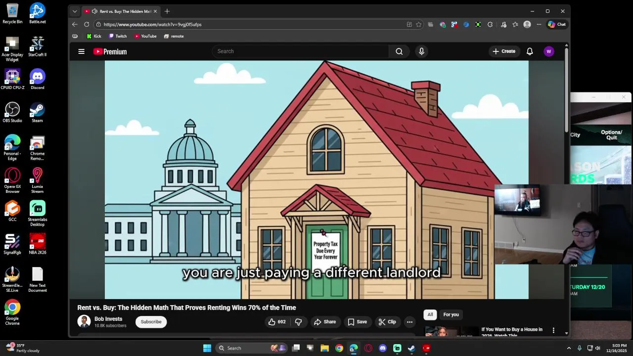Open more actions menu under video
The height and width of the screenshot is (356, 633).
click(409, 322)
